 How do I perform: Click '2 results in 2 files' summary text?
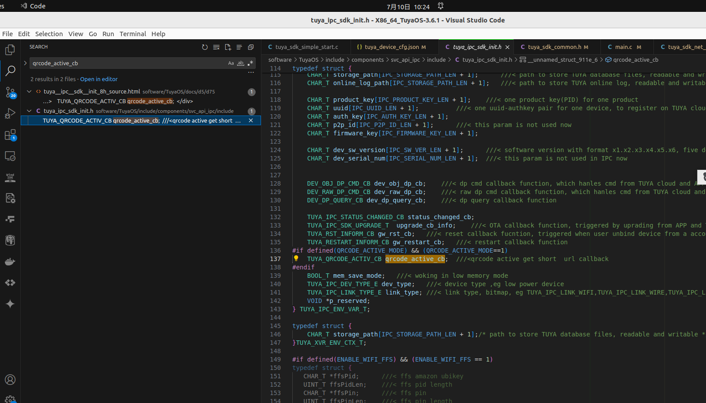click(x=53, y=79)
